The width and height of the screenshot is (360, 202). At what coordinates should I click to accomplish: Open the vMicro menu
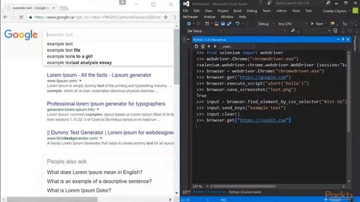click(x=281, y=11)
